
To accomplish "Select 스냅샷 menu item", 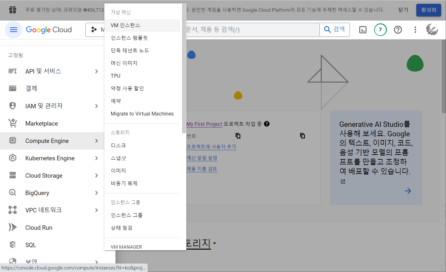I will point(142,158).
